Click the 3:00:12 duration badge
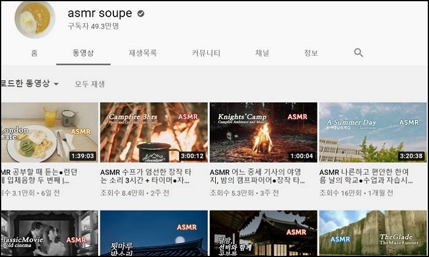This screenshot has width=429, height=257. [x=192, y=156]
